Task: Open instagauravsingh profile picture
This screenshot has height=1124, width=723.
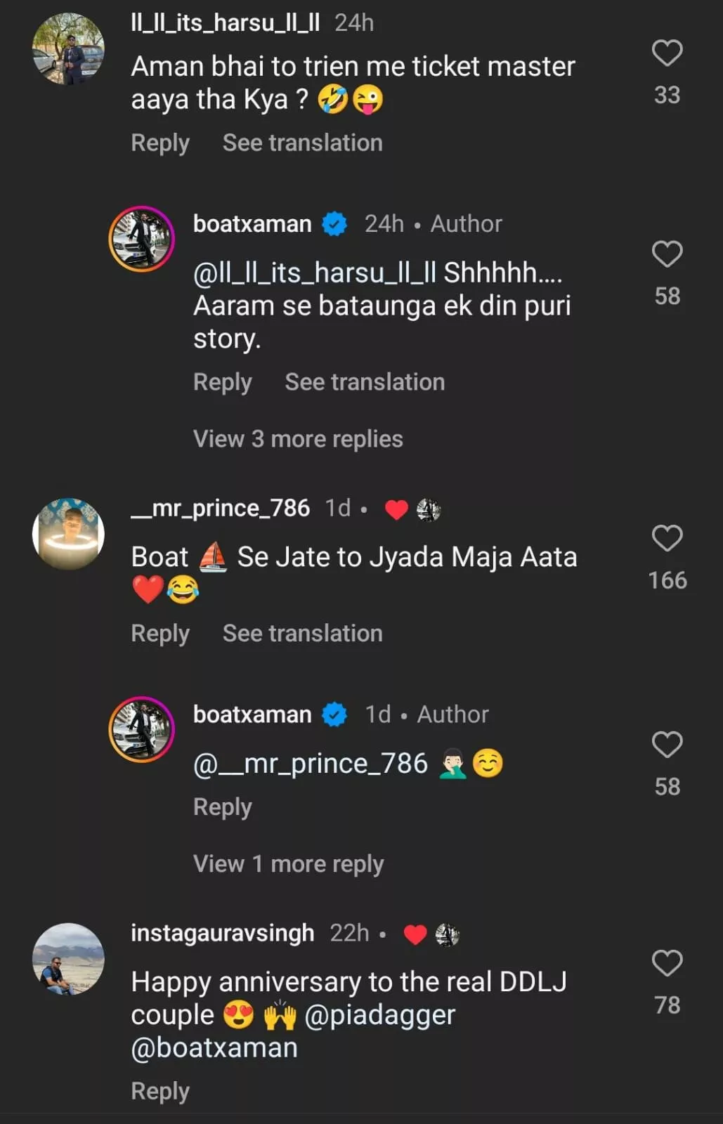Action: 68,959
